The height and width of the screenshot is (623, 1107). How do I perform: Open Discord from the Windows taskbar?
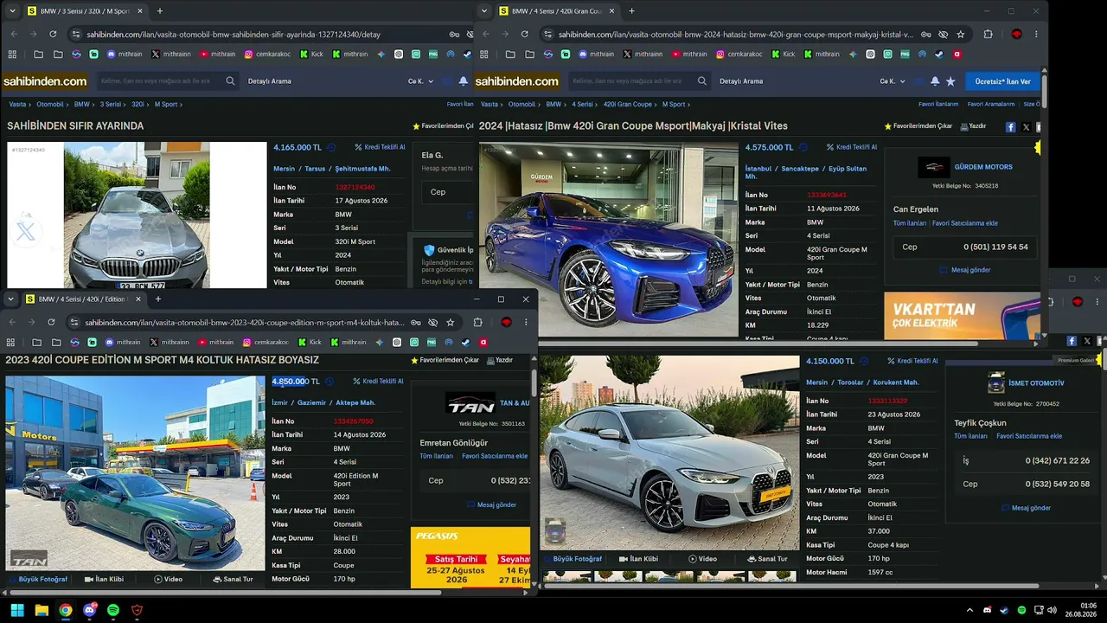pyautogui.click(x=89, y=610)
